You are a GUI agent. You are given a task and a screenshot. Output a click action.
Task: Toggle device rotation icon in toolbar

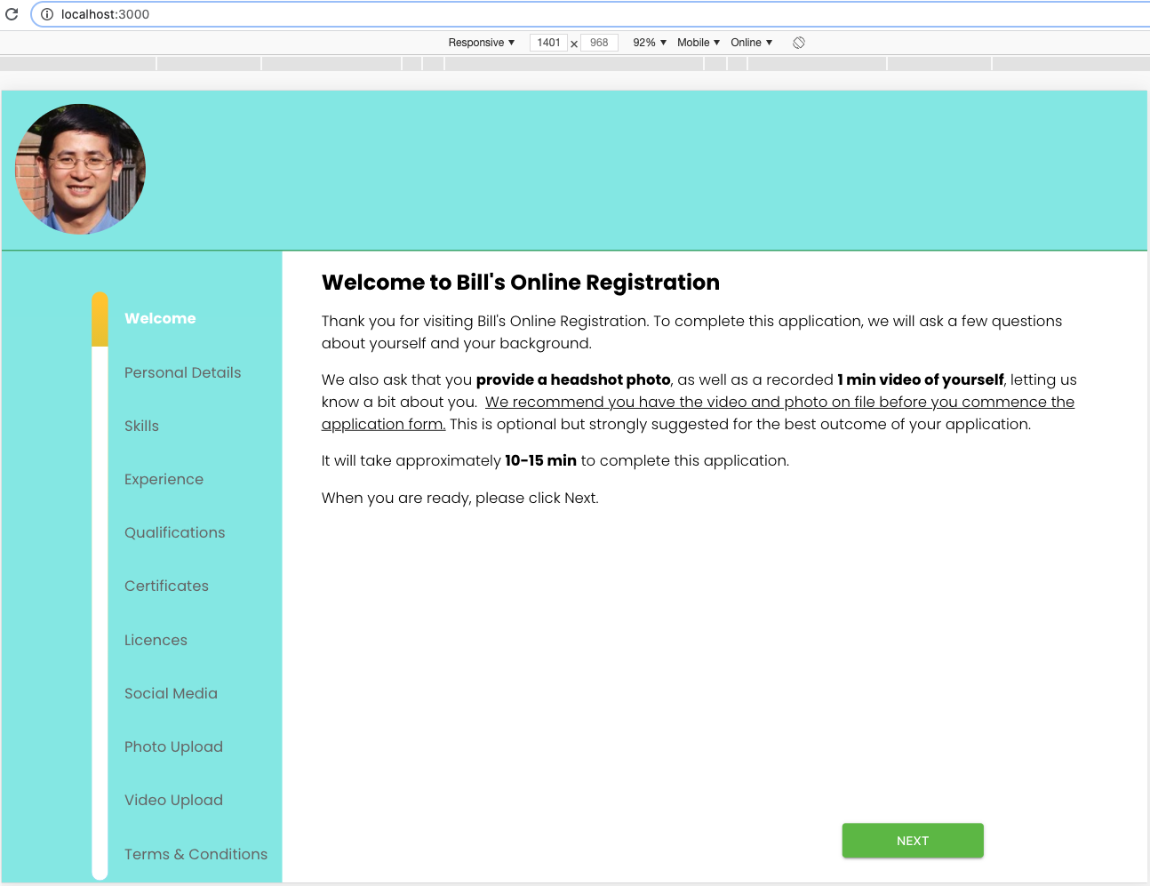799,43
